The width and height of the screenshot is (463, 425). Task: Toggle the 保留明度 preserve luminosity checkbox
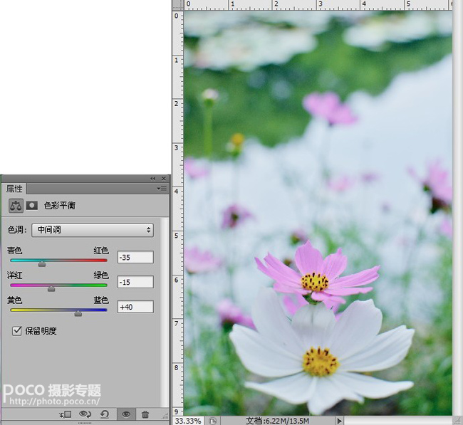[17, 331]
